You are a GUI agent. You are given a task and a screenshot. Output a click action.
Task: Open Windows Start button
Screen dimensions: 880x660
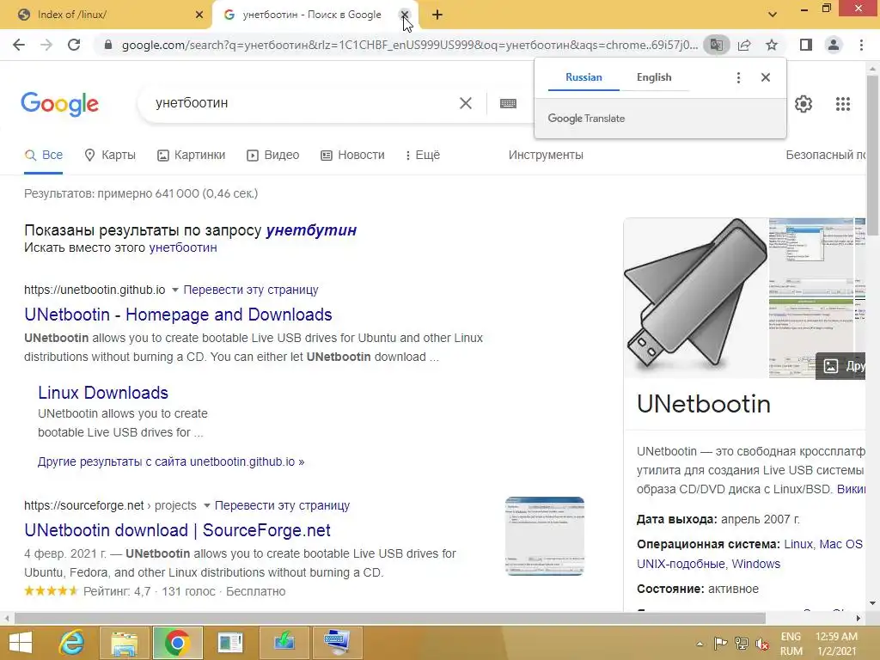coord(21,643)
